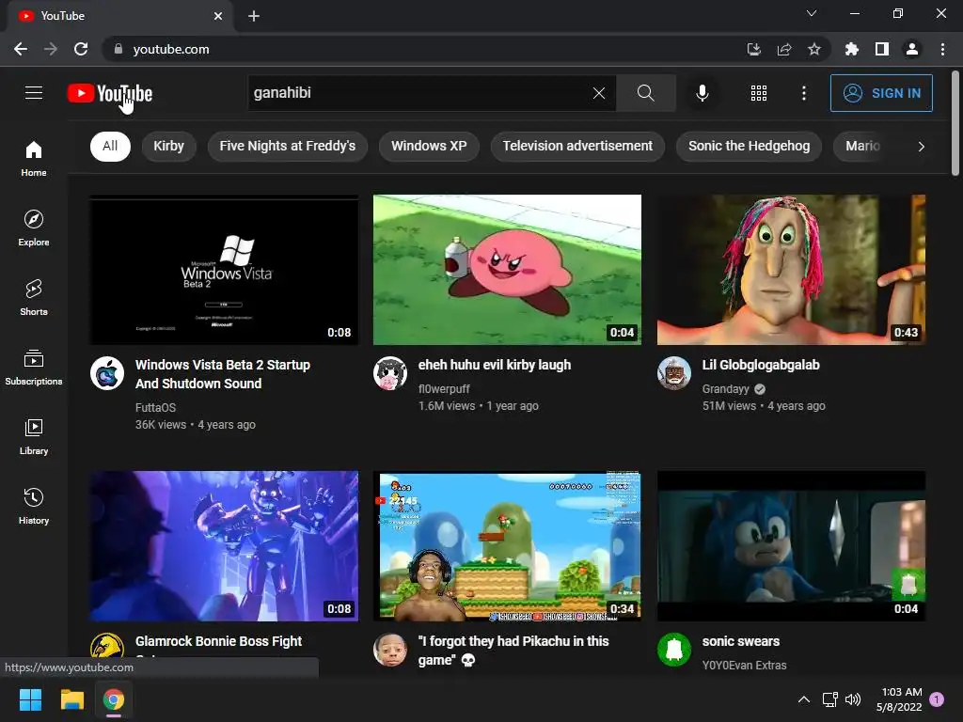Image resolution: width=963 pixels, height=722 pixels.
Task: Show hidden tray icons chevron
Action: 803,699
